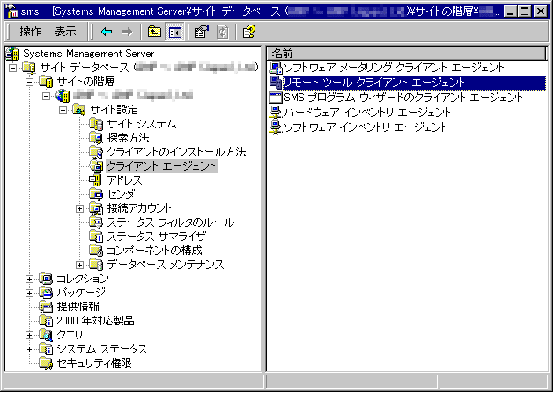Click the セキュリティ権限 icon

(x=46, y=363)
